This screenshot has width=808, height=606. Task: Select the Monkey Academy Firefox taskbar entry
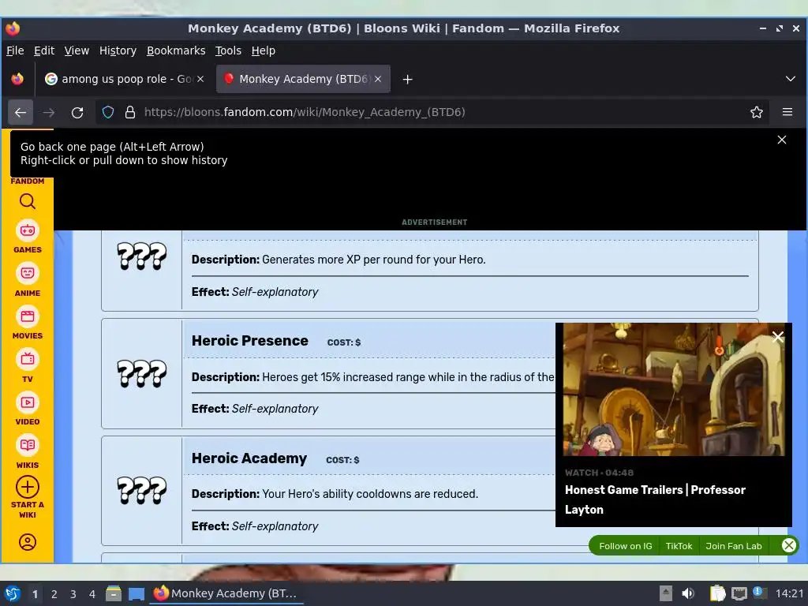click(x=226, y=593)
